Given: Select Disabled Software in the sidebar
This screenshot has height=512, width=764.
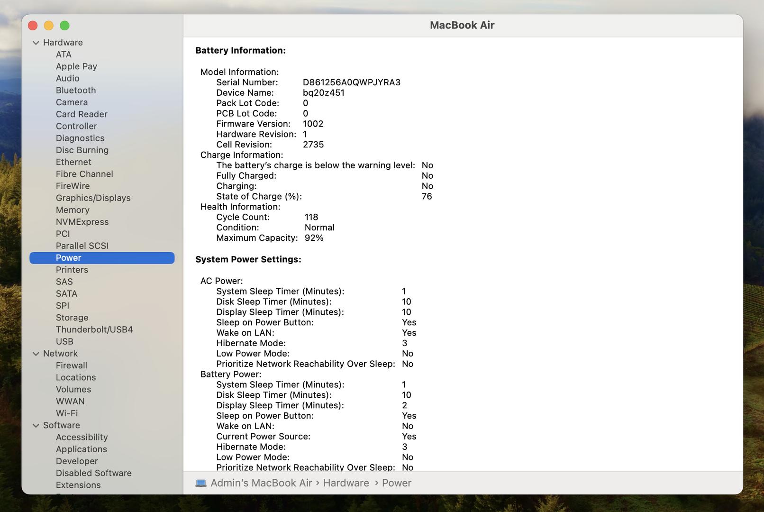Looking at the screenshot, I should point(93,473).
